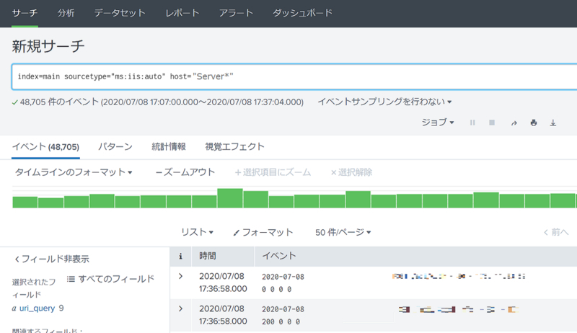Click 選択解除 button

pyautogui.click(x=351, y=172)
